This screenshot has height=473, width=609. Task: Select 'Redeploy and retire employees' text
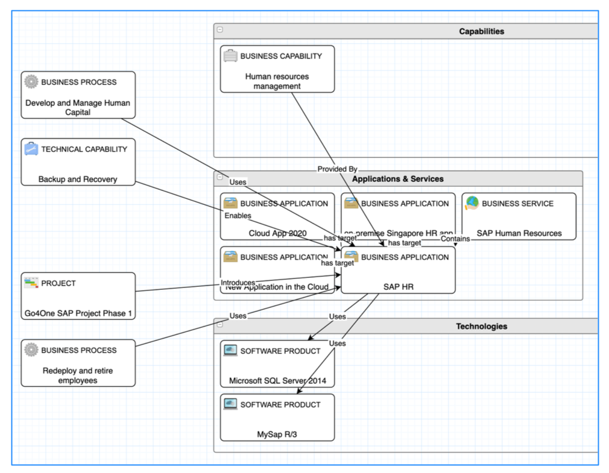point(78,375)
